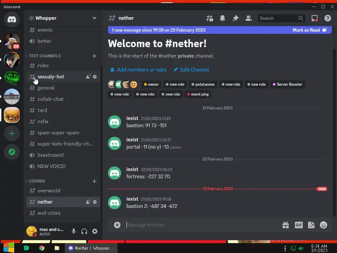The width and height of the screenshot is (337, 253).
Task: Click Mark as Read button
Action: (310, 30)
